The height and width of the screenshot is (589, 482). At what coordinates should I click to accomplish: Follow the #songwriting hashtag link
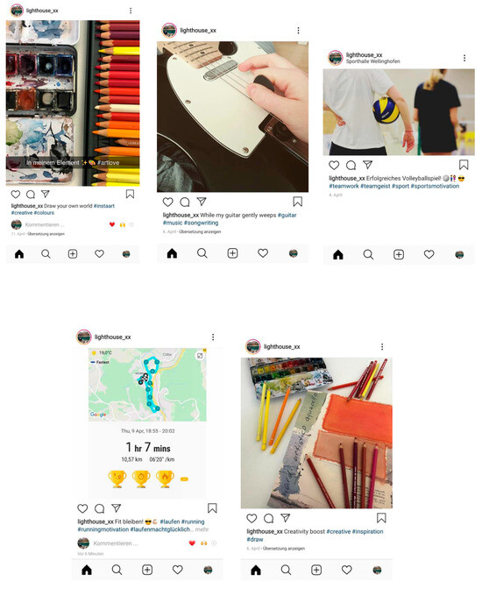coord(201,223)
